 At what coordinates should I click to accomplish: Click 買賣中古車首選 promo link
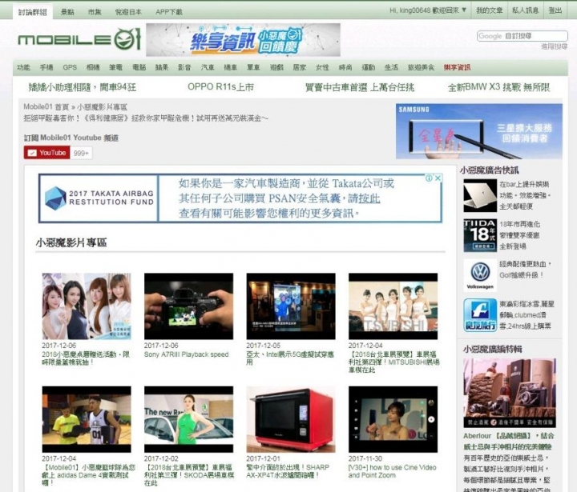point(360,87)
